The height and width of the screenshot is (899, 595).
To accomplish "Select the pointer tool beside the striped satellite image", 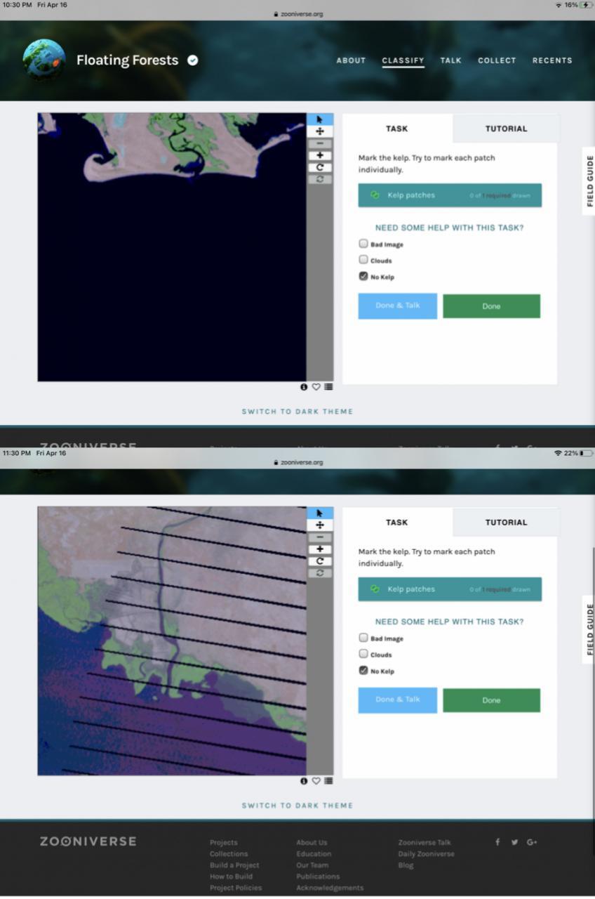I will click(320, 513).
